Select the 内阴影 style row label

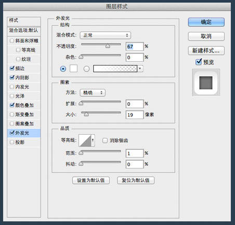(x=22, y=77)
